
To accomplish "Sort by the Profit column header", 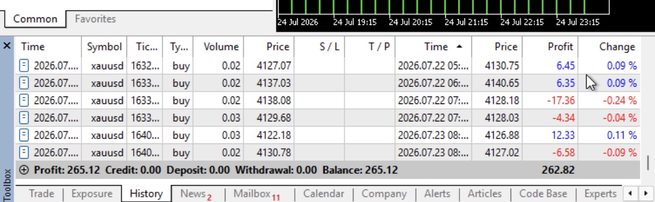I will tap(551, 47).
